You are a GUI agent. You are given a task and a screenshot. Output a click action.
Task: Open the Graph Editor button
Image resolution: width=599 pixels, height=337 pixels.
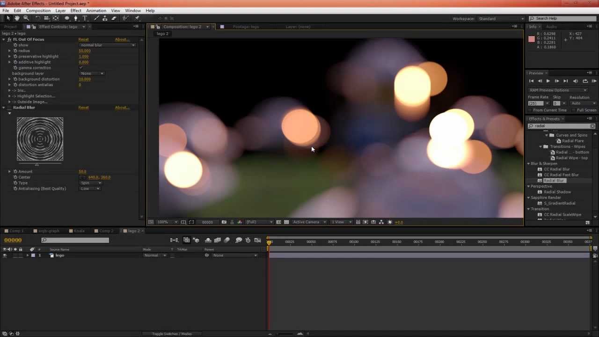click(257, 240)
